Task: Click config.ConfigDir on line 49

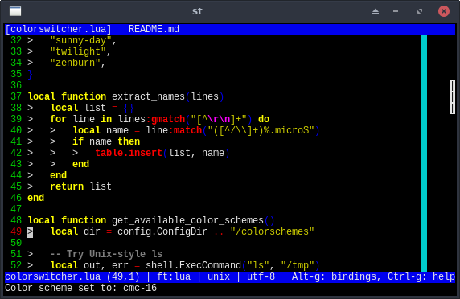Action: (162, 231)
